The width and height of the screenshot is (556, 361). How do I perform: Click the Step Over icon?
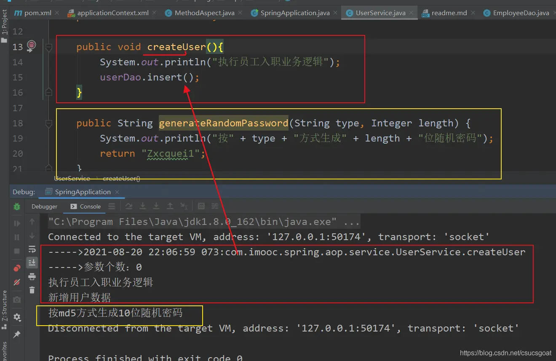pos(129,206)
